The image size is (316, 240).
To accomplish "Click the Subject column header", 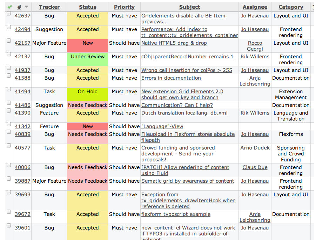I will point(189,7).
